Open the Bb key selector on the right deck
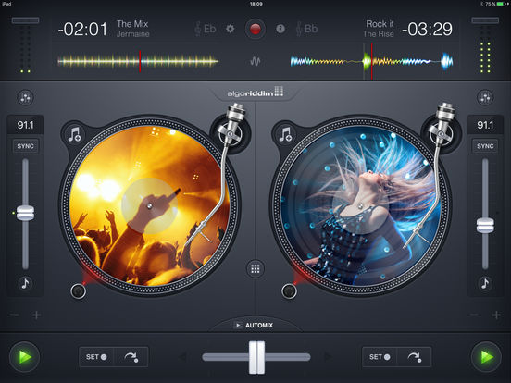The height and width of the screenshot is (383, 511). [306, 29]
